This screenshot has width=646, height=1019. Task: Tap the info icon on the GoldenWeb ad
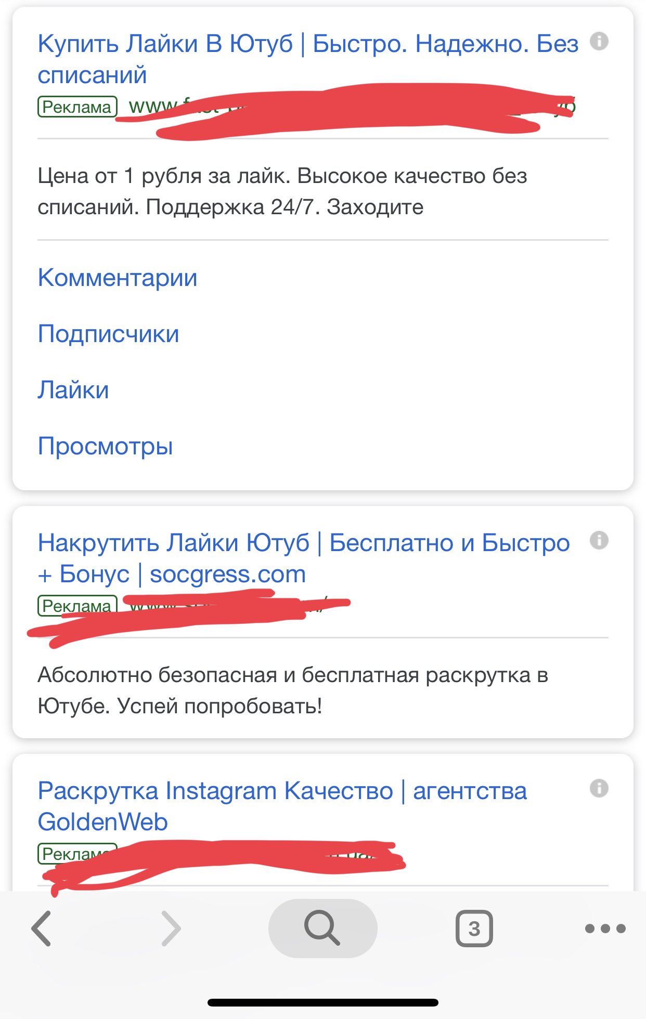599,788
